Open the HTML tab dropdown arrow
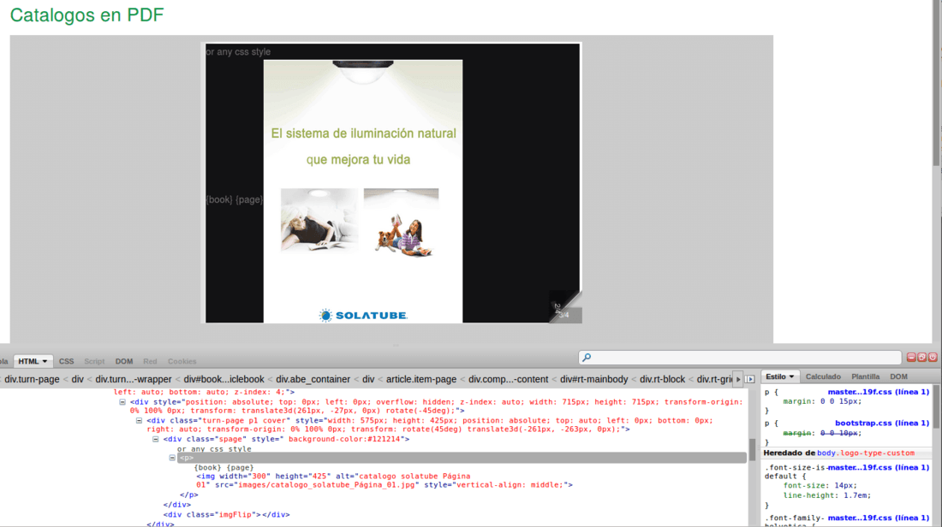Screen dimensions: 942x527 coord(45,361)
